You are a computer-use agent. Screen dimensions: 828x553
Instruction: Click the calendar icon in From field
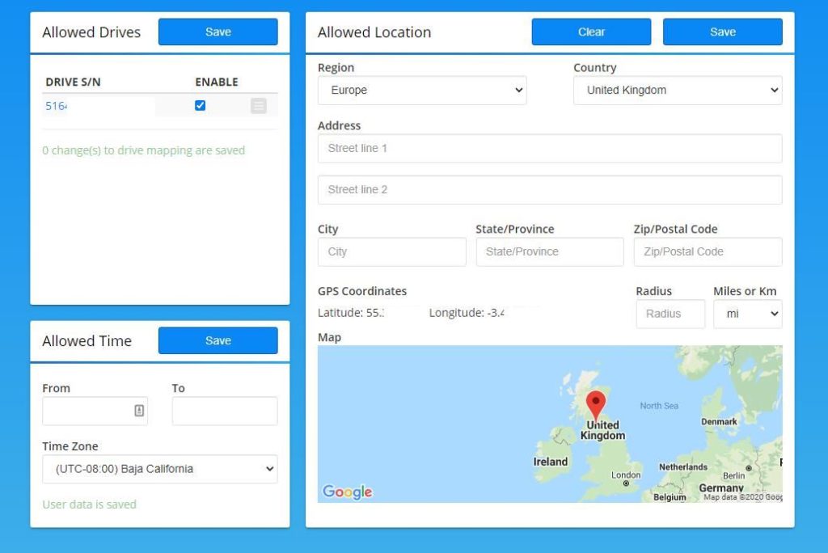click(x=139, y=411)
